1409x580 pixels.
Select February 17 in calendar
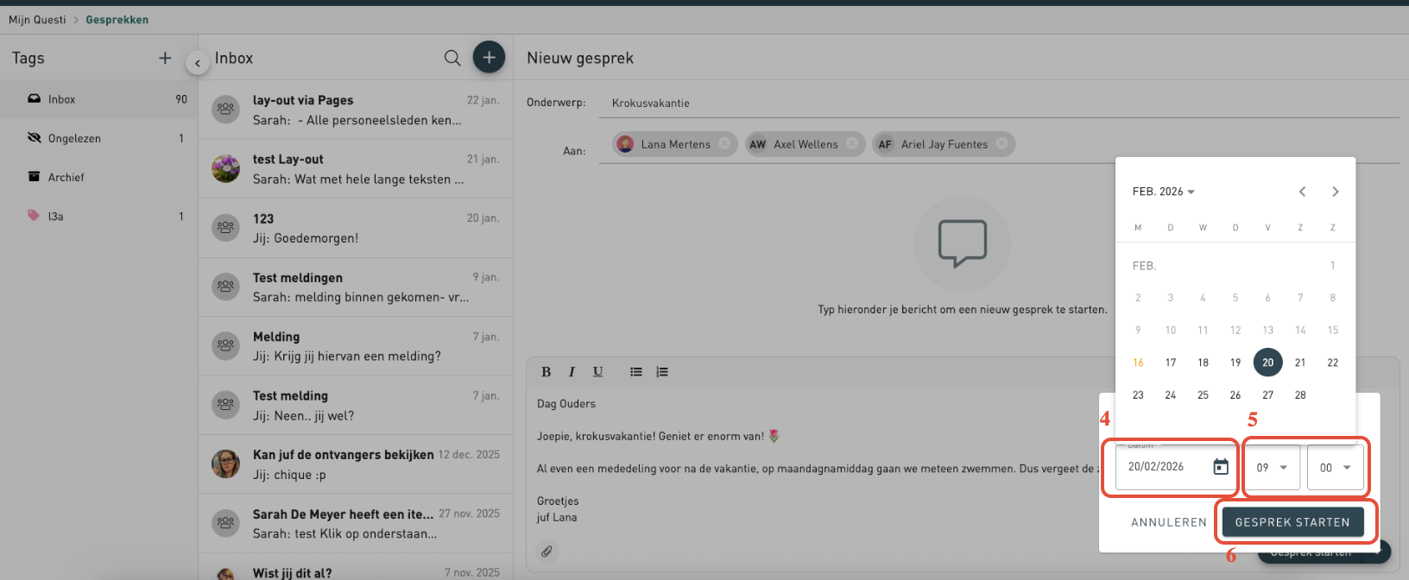click(1171, 362)
